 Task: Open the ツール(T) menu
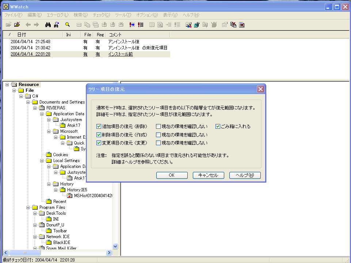[x=123, y=15]
